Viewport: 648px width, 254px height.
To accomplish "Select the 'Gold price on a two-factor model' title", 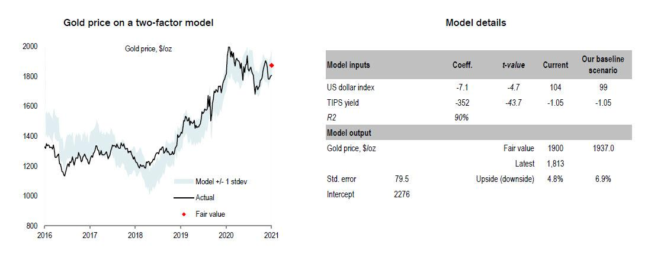I will (x=139, y=23).
